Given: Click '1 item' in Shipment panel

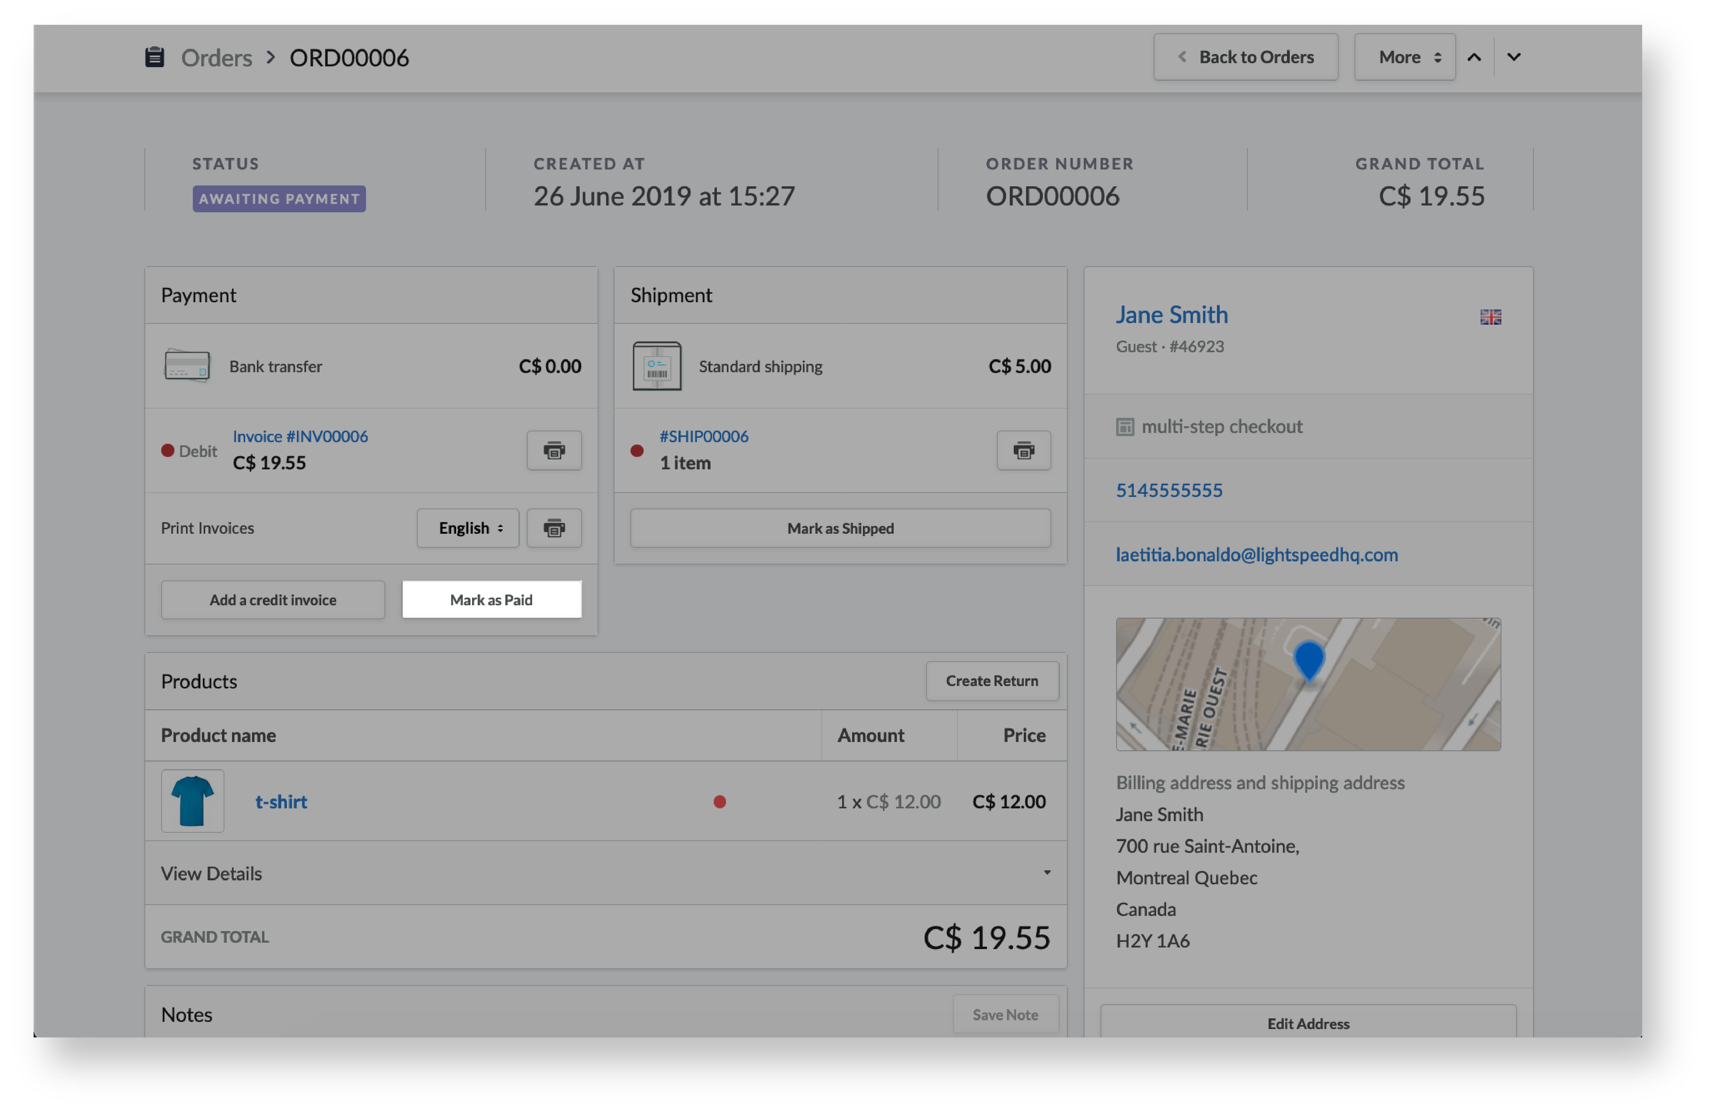Looking at the screenshot, I should (685, 463).
